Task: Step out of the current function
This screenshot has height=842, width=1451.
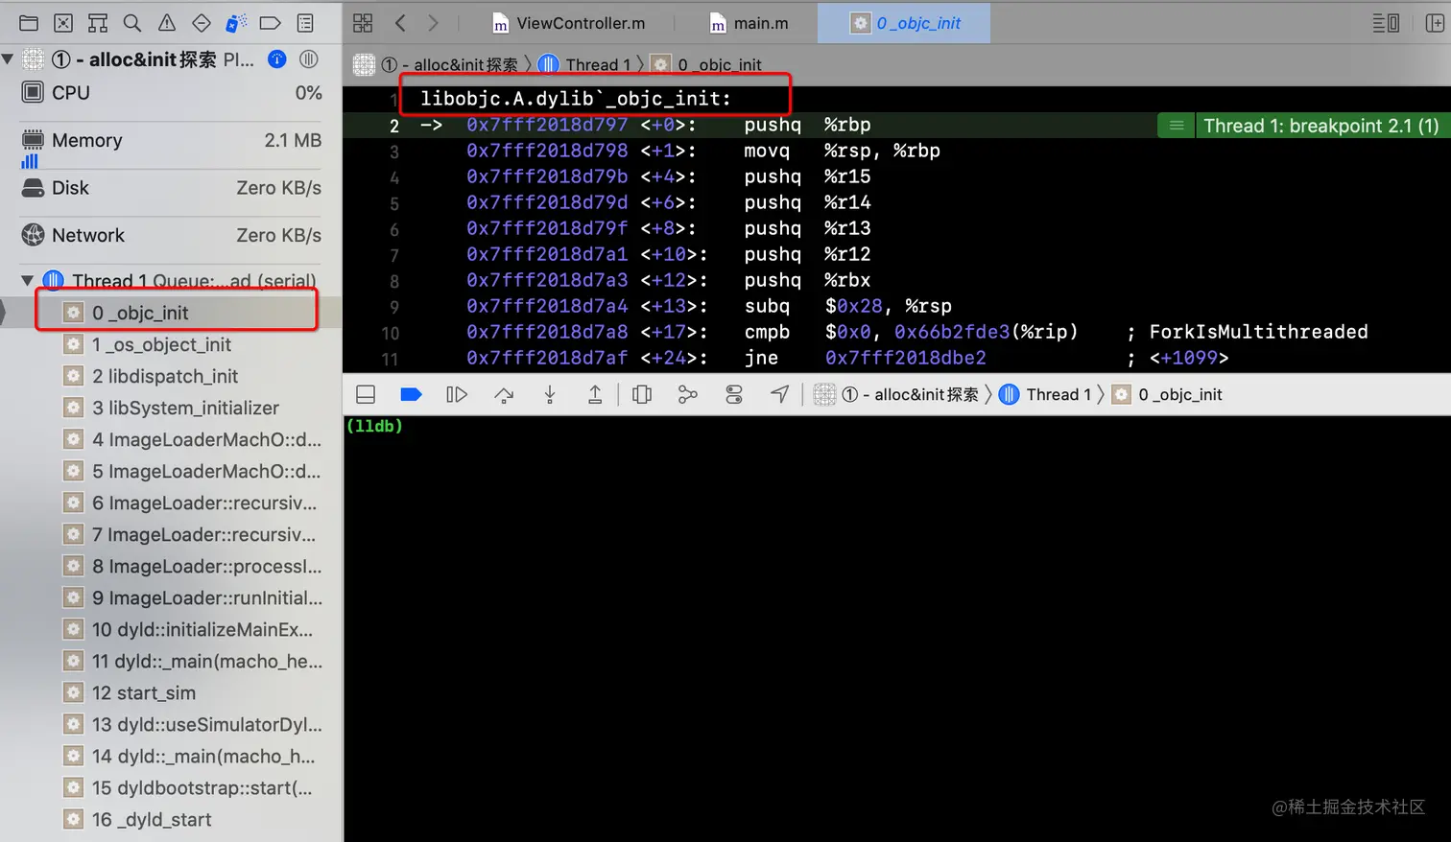Action: coord(595,394)
